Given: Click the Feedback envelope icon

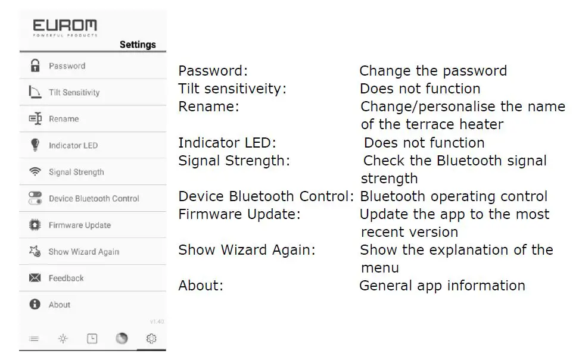Looking at the screenshot, I should 35,278.
